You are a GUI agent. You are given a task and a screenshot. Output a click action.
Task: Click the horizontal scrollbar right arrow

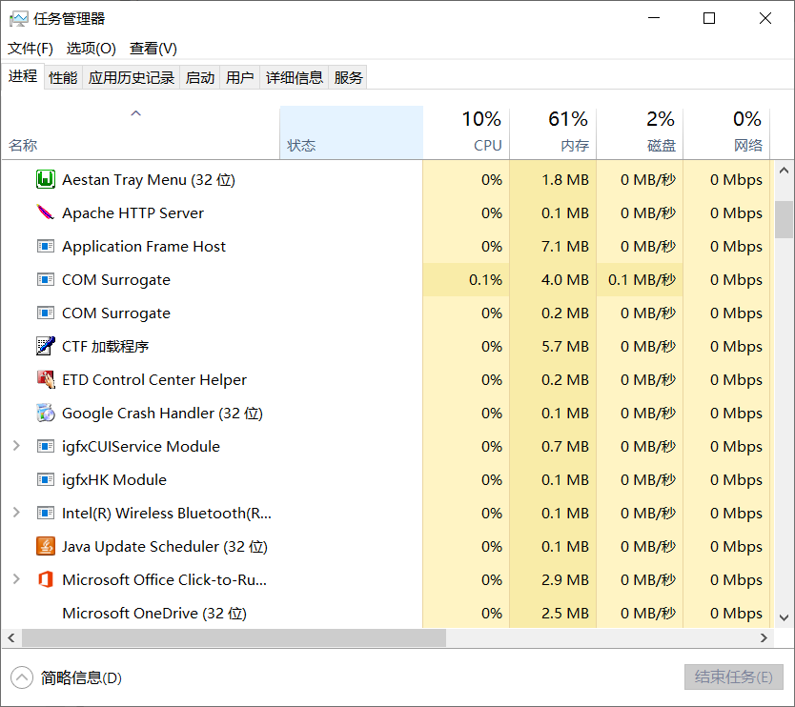[x=764, y=638]
